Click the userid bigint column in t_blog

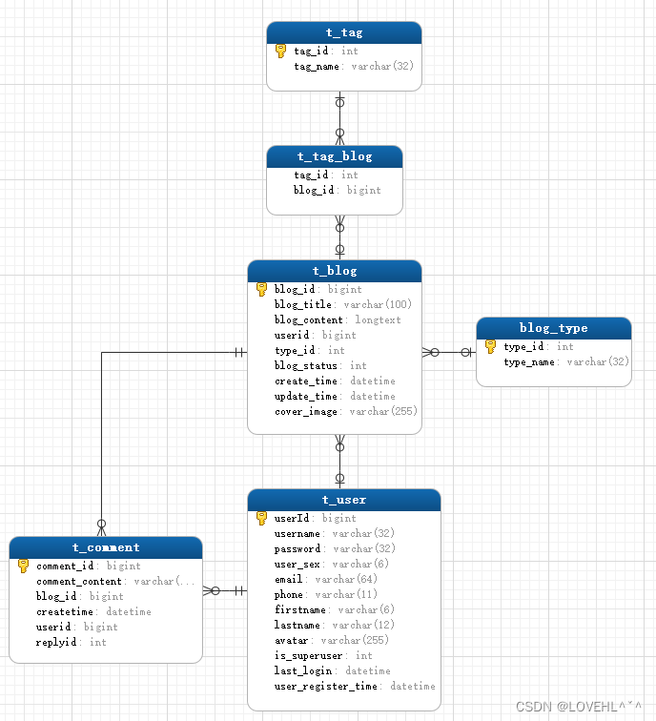tap(316, 335)
